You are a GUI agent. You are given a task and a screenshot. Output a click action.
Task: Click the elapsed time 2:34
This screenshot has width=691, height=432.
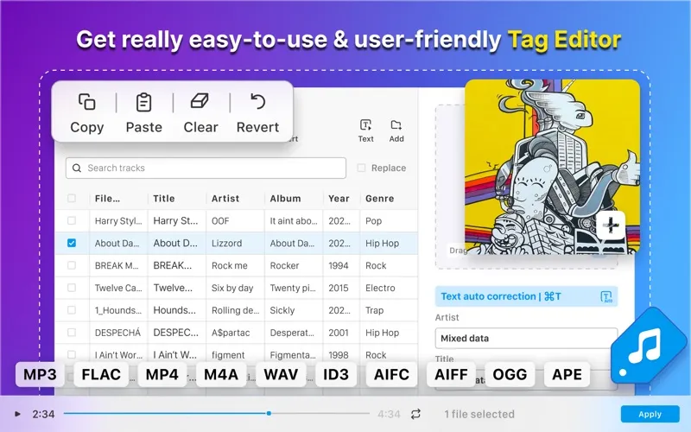(x=43, y=414)
